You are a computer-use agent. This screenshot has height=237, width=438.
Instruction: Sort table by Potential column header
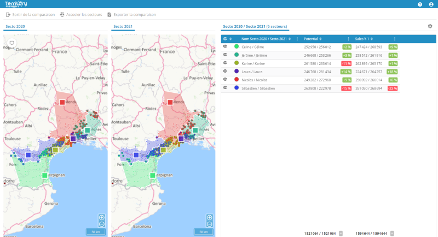click(311, 39)
